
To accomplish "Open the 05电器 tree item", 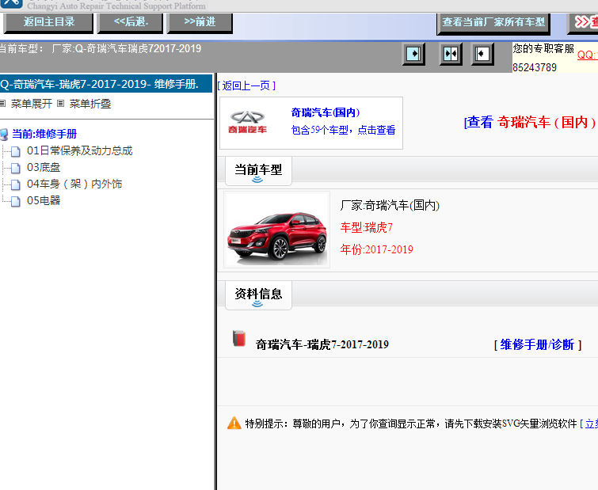I will coord(44,200).
